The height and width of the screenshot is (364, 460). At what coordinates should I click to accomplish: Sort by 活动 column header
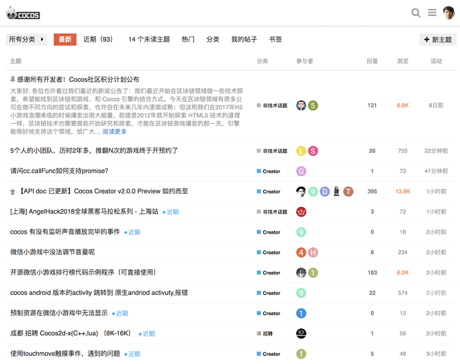click(x=436, y=61)
